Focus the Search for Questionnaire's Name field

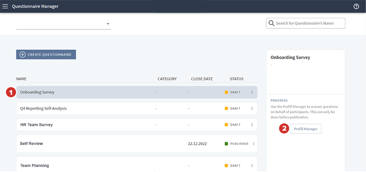[306, 23]
